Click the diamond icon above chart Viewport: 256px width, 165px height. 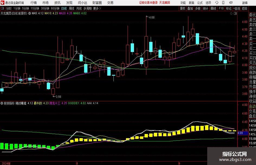coord(231,14)
